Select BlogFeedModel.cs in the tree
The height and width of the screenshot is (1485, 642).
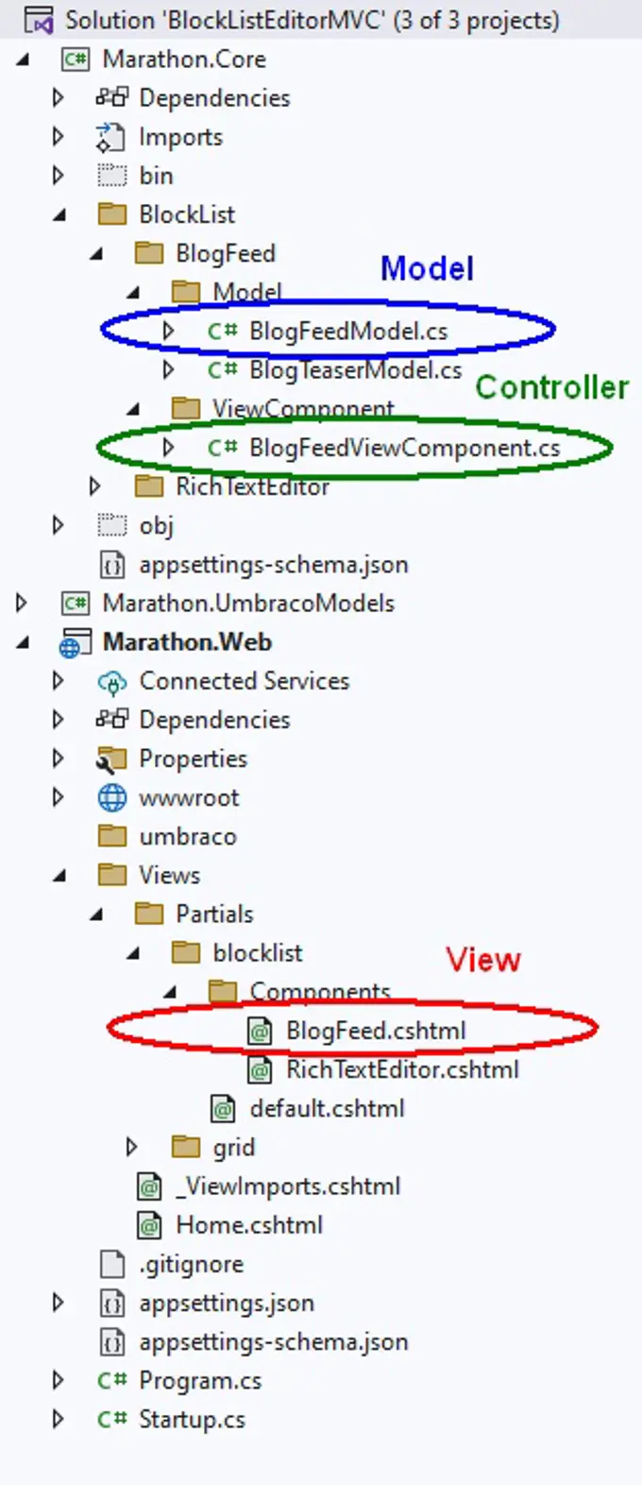347,332
